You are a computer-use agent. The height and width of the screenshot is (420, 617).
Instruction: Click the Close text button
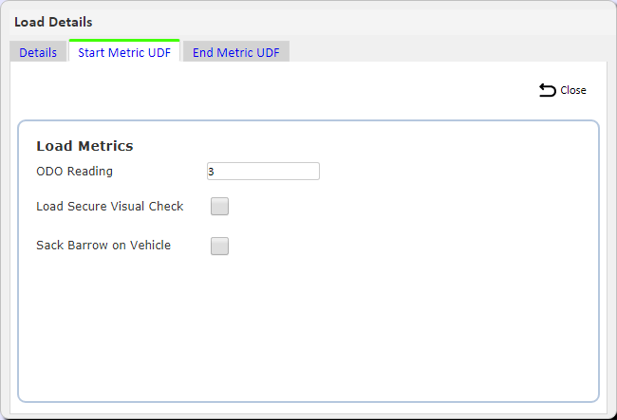573,90
